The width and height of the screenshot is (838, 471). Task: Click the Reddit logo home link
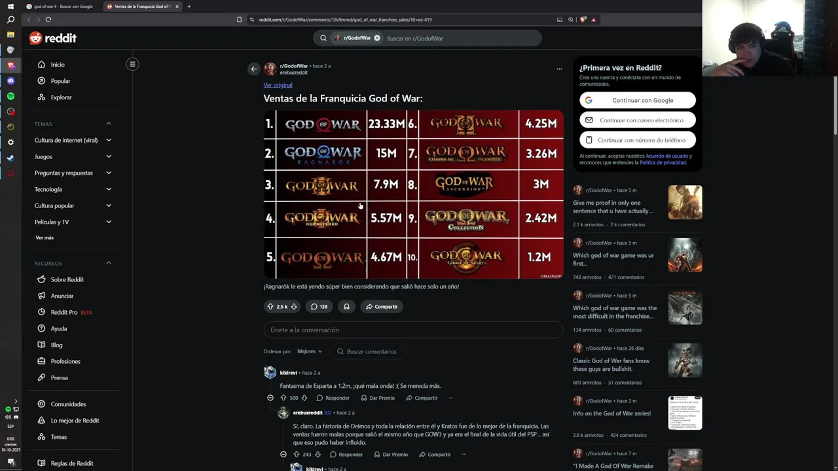pos(52,38)
